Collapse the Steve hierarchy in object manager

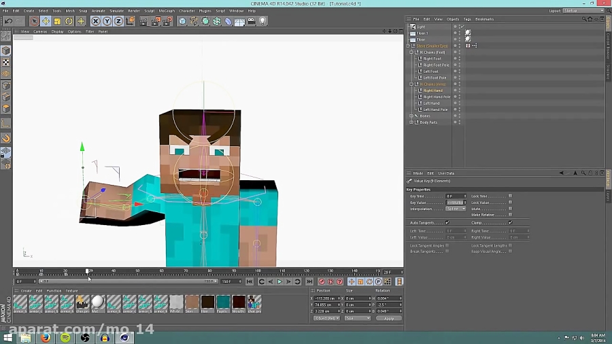coord(408,46)
